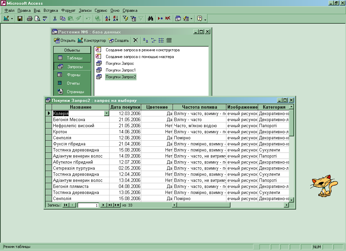Click the Undo arrow icon
346x251 pixels.
pyautogui.click(x=88, y=19)
